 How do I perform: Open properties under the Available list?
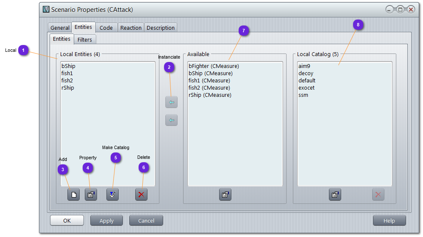(225, 195)
